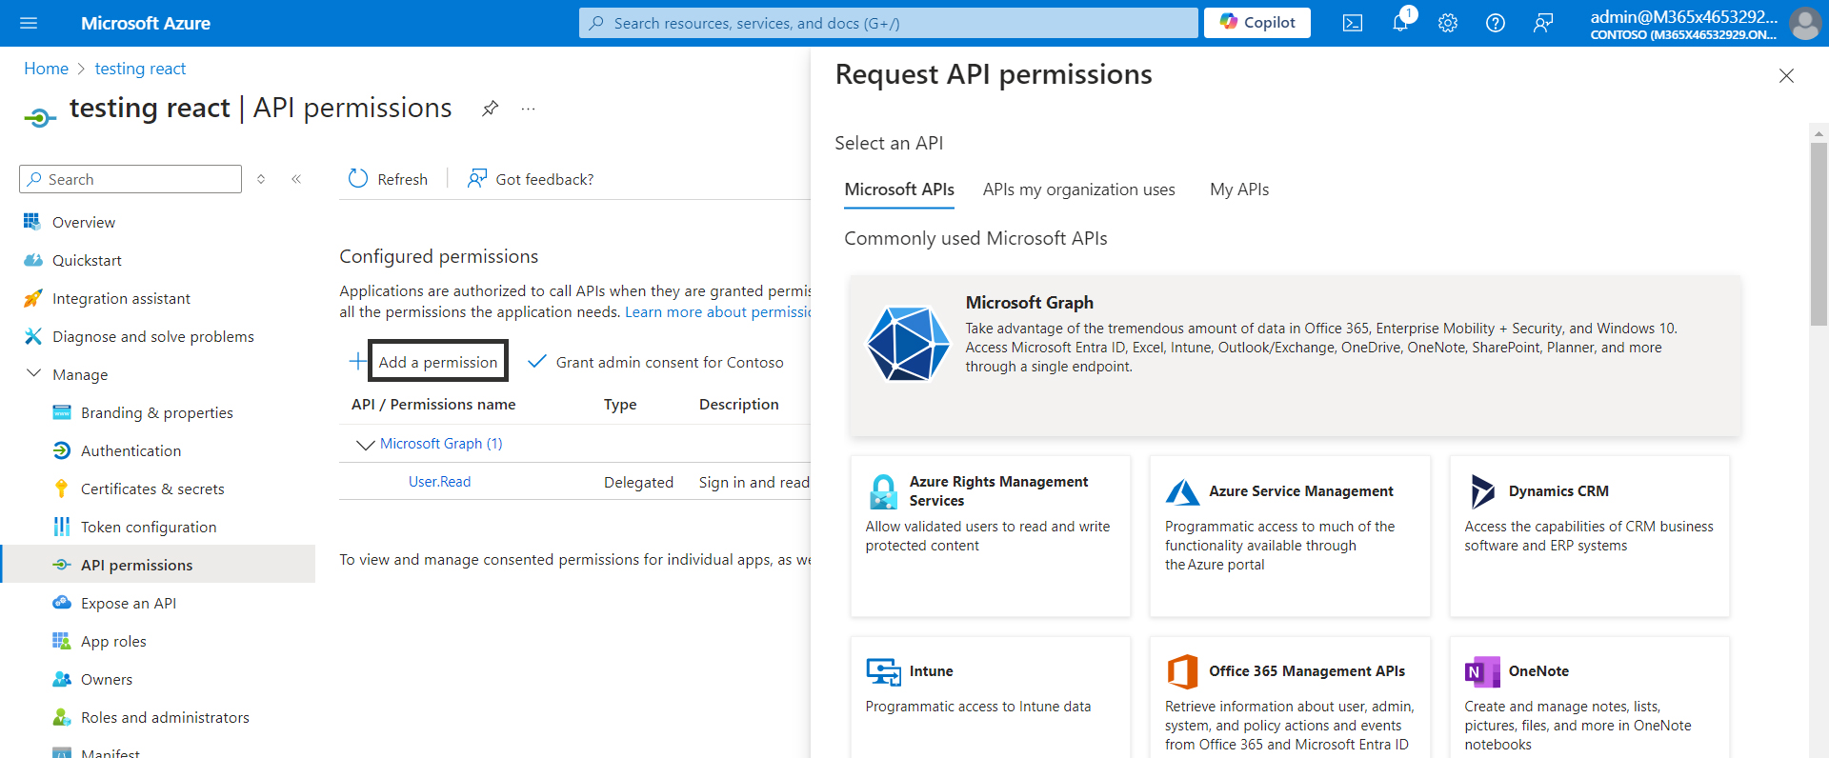
Task: Click the account avatar picture
Action: point(1805,23)
